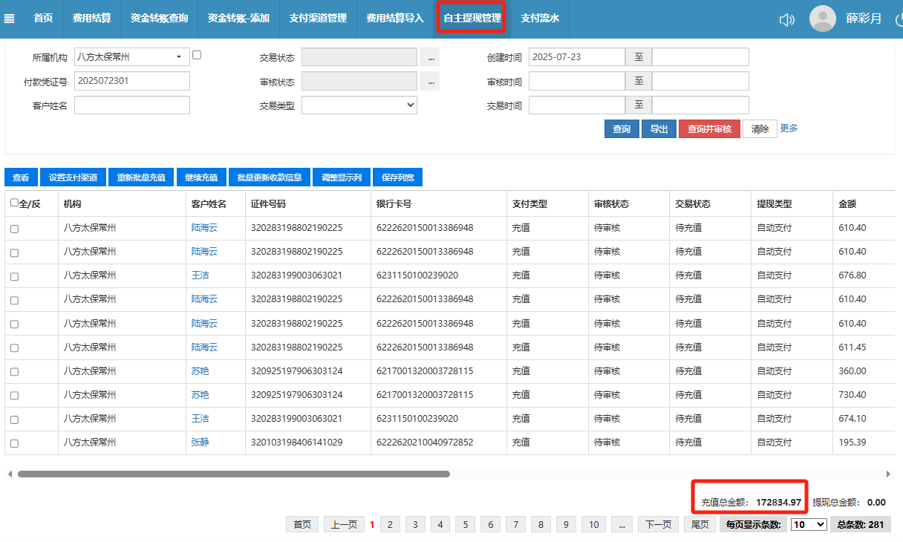Toggle the select all/invert checkbox
903x542 pixels.
click(14, 203)
